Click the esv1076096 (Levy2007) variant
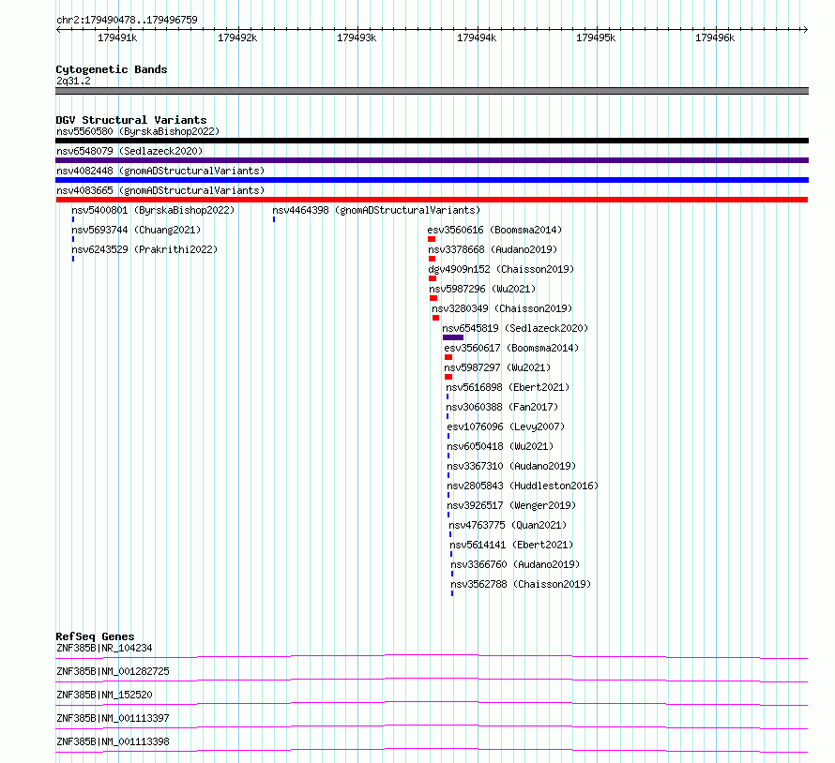The image size is (835, 763). pos(506,426)
